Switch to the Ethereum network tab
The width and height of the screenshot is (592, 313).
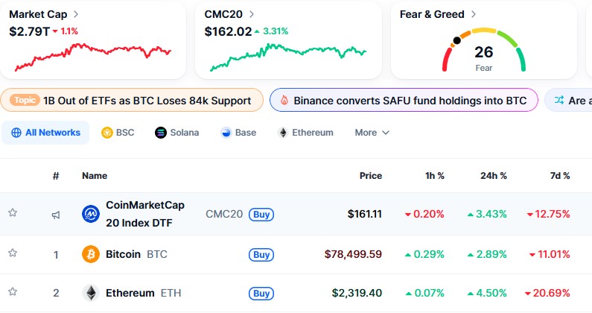(305, 133)
